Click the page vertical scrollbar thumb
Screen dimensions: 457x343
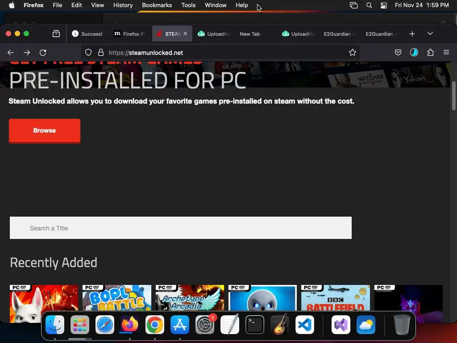pos(453,96)
